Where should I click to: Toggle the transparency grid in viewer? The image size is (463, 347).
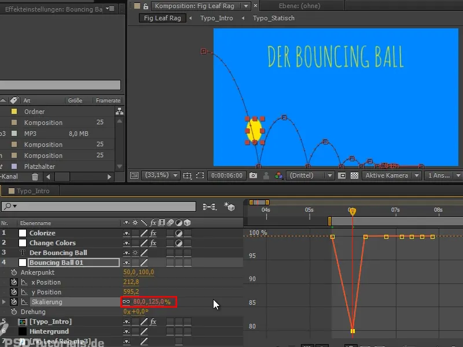tap(354, 175)
